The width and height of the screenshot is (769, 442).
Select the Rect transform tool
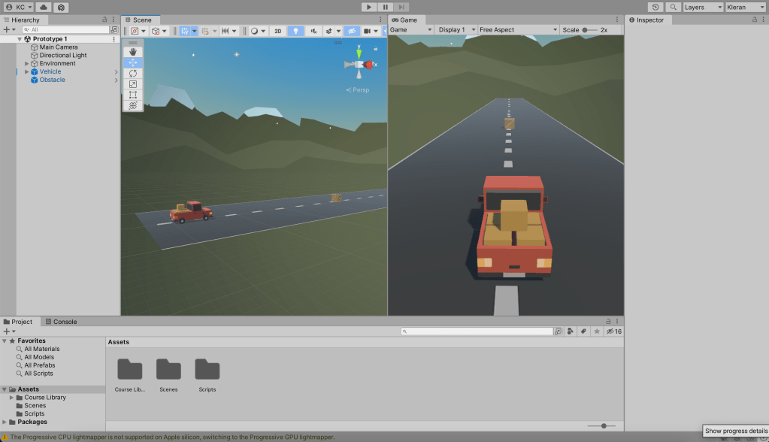133,95
